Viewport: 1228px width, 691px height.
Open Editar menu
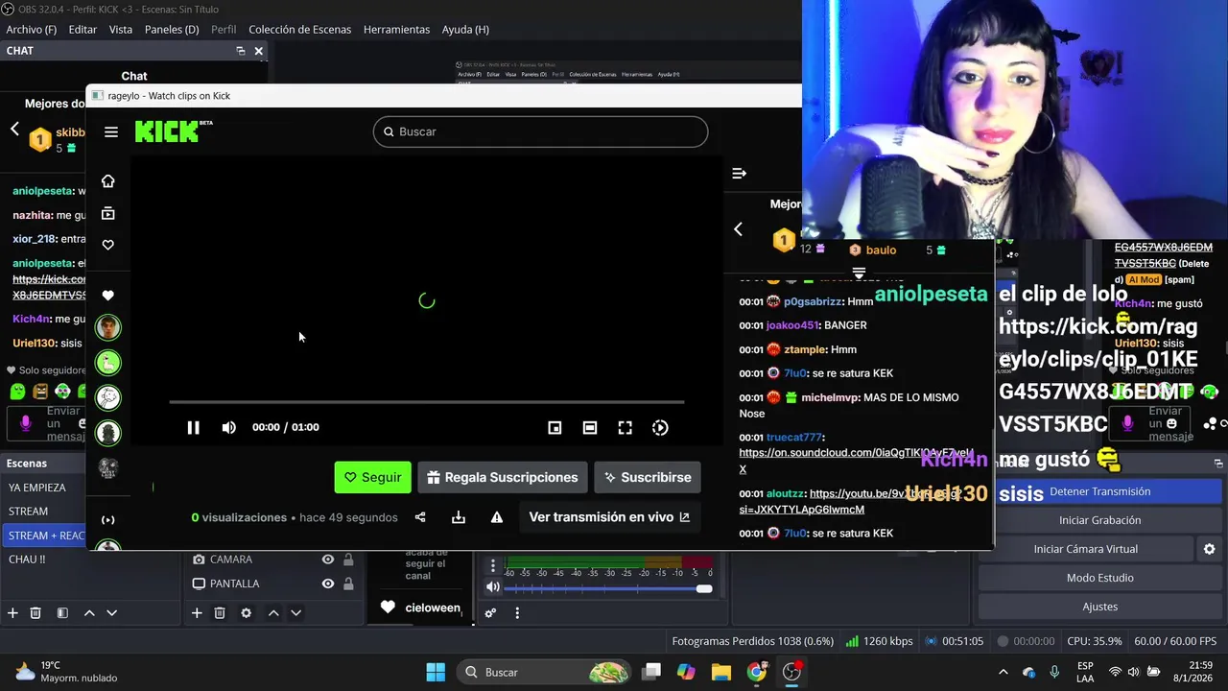(83, 30)
